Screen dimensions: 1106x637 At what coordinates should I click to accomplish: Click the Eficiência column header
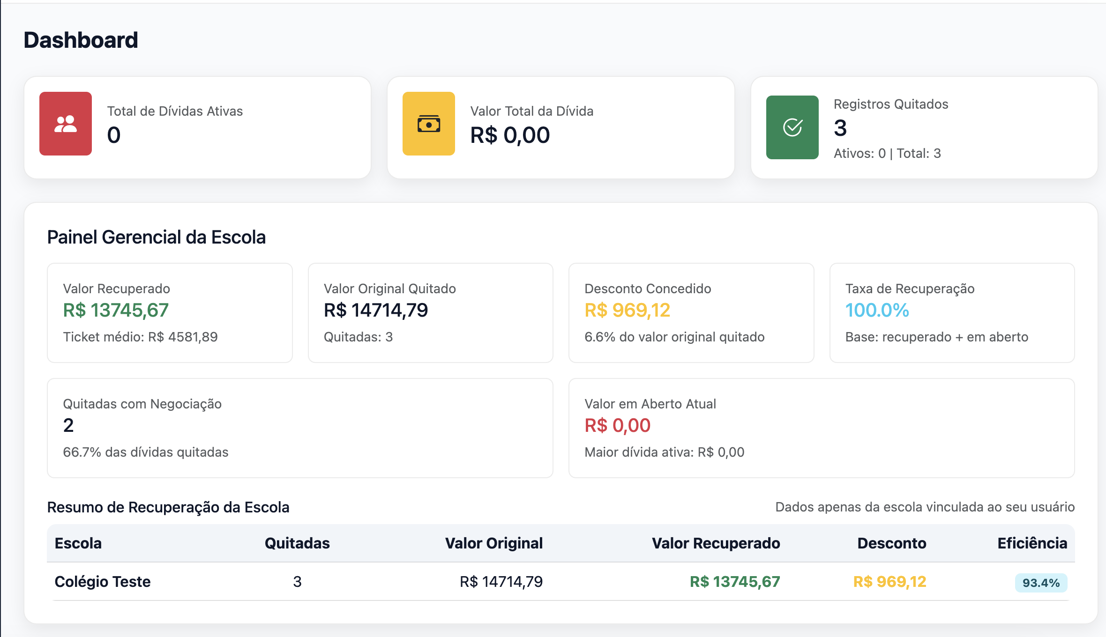point(1032,543)
